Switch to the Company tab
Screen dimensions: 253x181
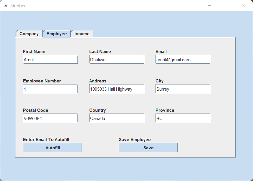click(x=29, y=34)
